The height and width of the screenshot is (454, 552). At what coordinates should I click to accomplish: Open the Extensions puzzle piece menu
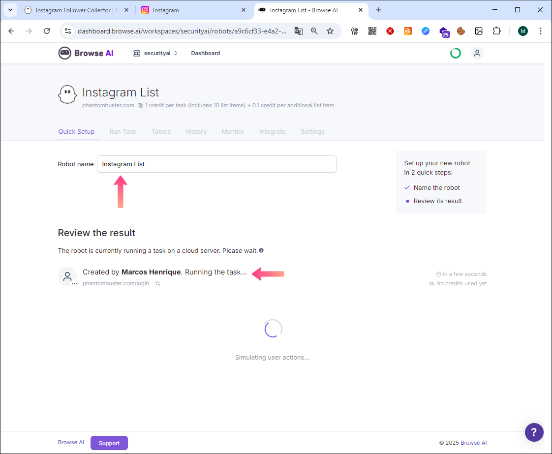tap(497, 31)
